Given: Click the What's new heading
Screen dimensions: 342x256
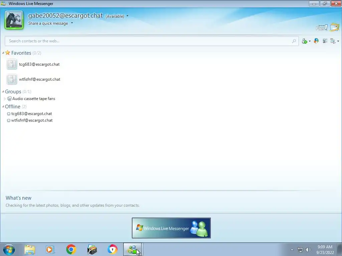Looking at the screenshot, I should pyautogui.click(x=19, y=198).
